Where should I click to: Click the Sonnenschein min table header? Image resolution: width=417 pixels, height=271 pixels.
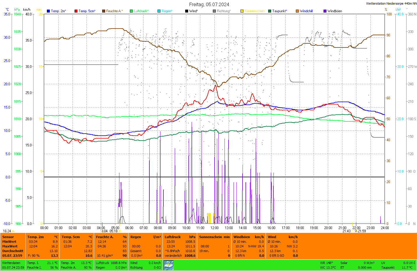click(x=214, y=237)
